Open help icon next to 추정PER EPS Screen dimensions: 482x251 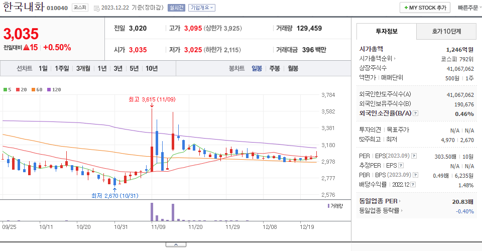tap(401, 166)
